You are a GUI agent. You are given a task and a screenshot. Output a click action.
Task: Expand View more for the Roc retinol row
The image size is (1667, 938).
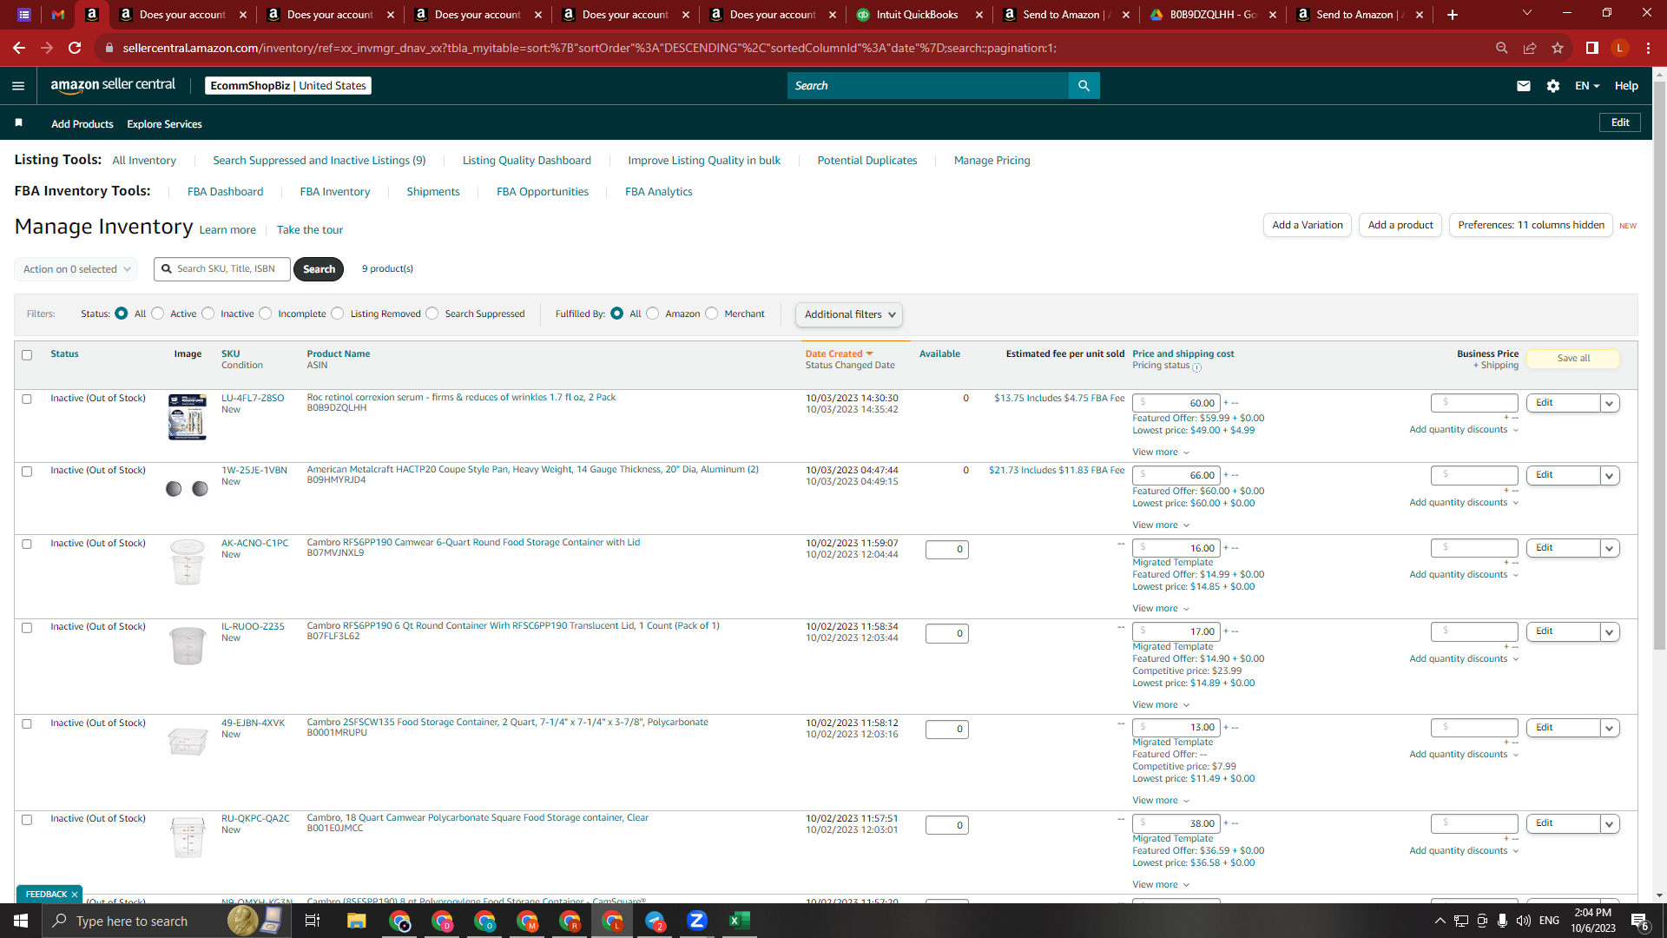[x=1161, y=452]
